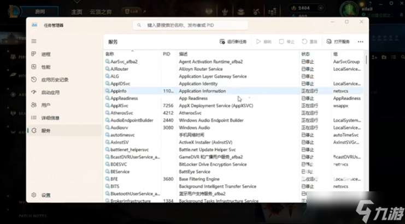Click the 重启 (Restart) service button
405x224 pixels.
[309, 42]
